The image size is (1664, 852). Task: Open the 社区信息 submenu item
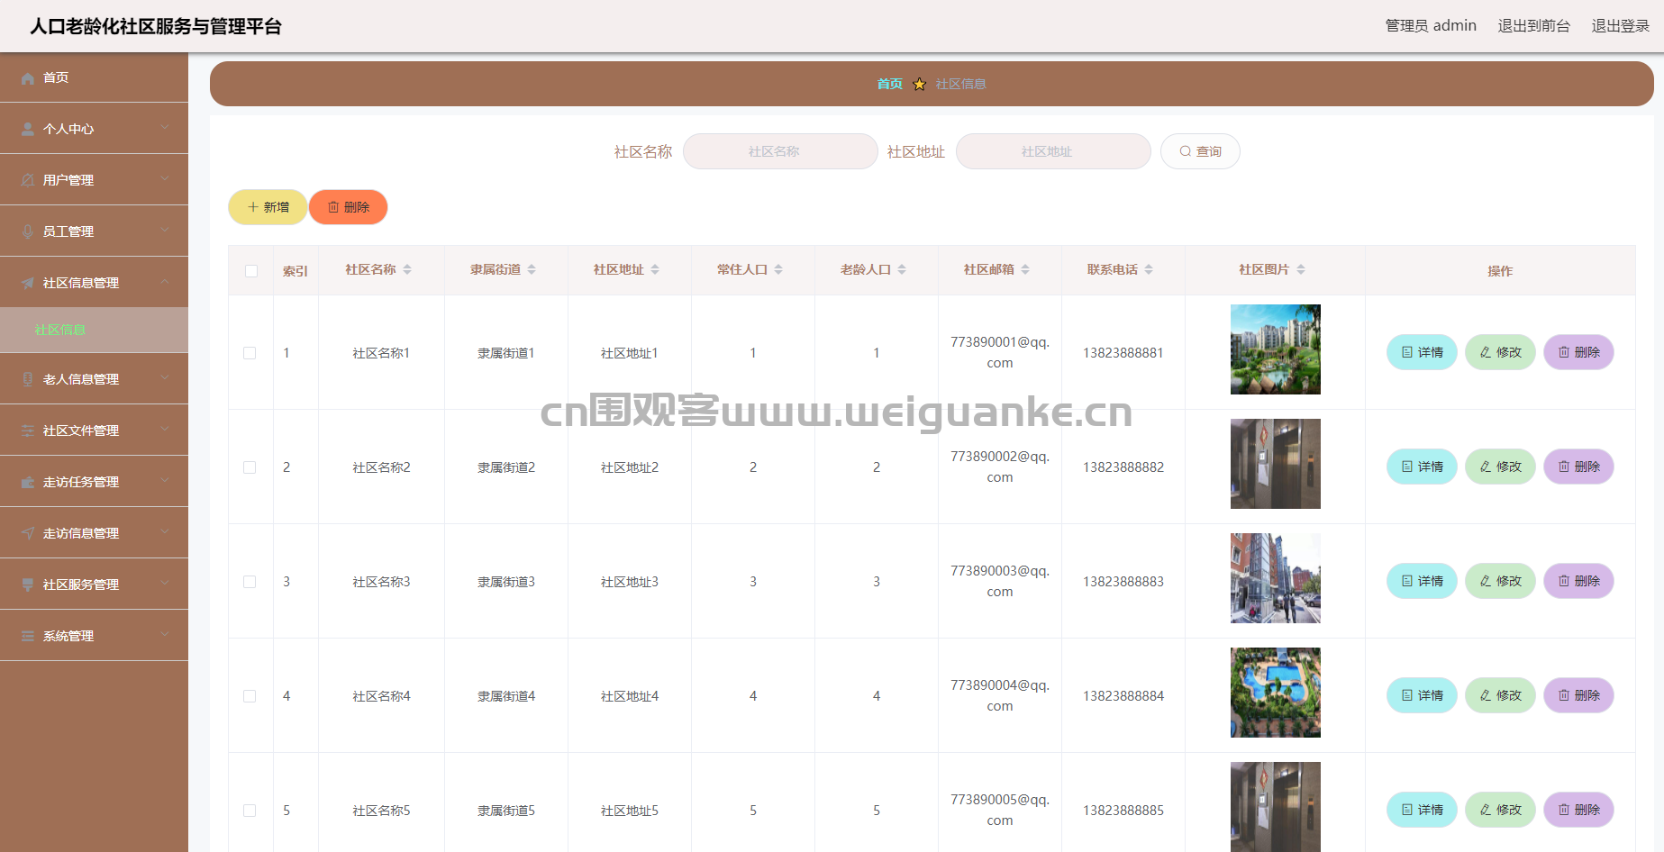60,331
